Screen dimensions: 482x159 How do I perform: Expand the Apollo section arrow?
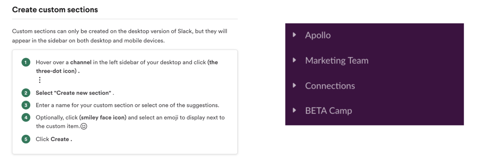(x=294, y=35)
